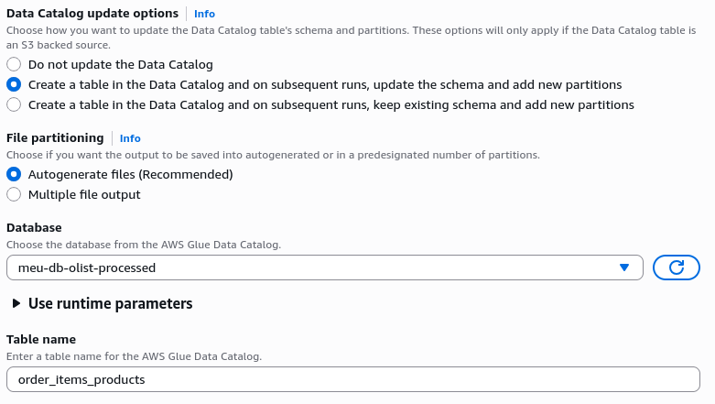Image resolution: width=715 pixels, height=404 pixels.
Task: Click the 'Autogenerate files (Recommended)' label text
Action: click(130, 174)
